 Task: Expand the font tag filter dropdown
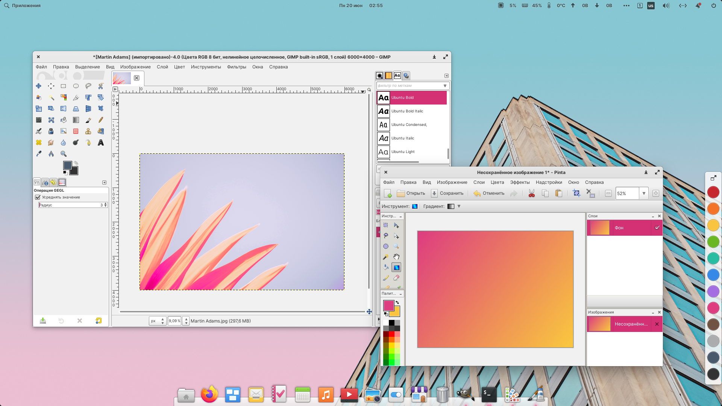(445, 86)
